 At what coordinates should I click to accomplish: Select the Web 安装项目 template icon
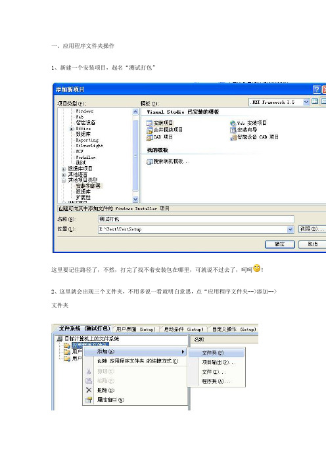(233, 123)
